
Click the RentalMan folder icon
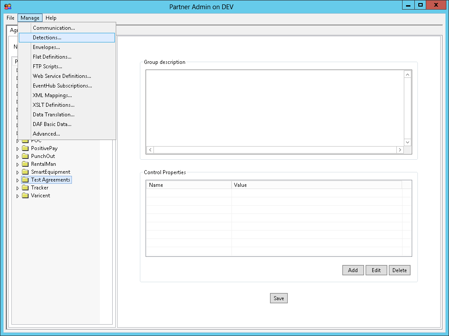point(25,164)
